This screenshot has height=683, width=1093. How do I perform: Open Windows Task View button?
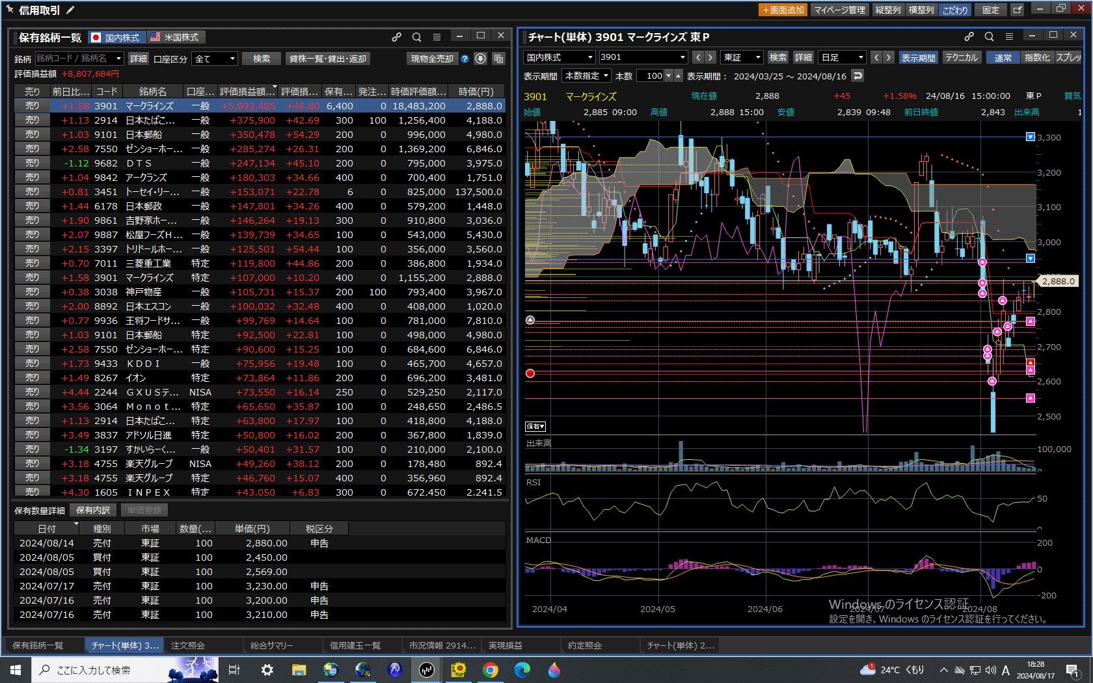coord(234,669)
